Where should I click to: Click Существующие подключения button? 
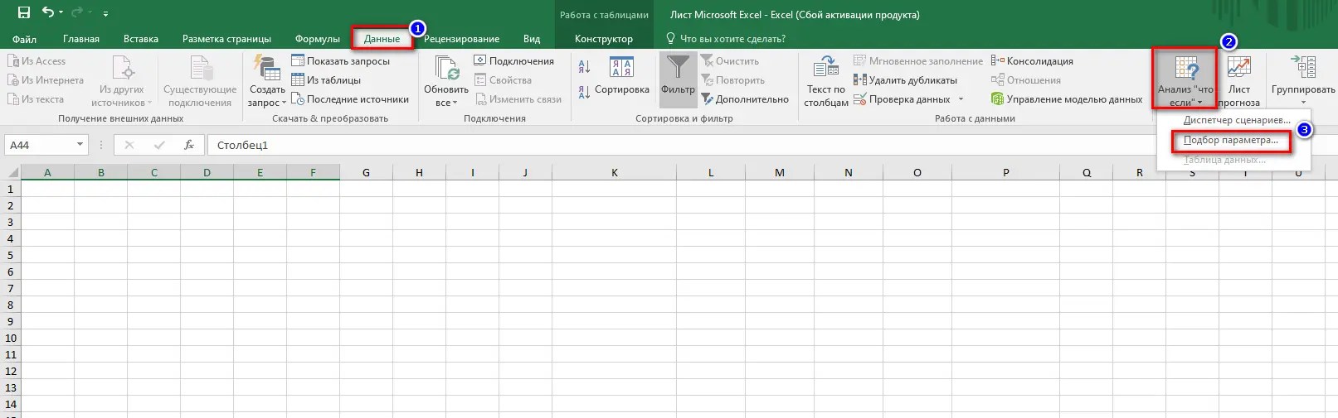pos(200,81)
